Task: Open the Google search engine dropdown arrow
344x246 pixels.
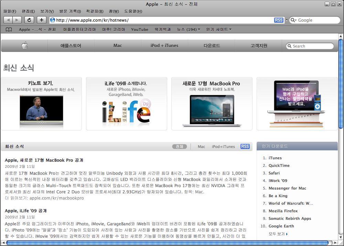Action: [x=295, y=20]
